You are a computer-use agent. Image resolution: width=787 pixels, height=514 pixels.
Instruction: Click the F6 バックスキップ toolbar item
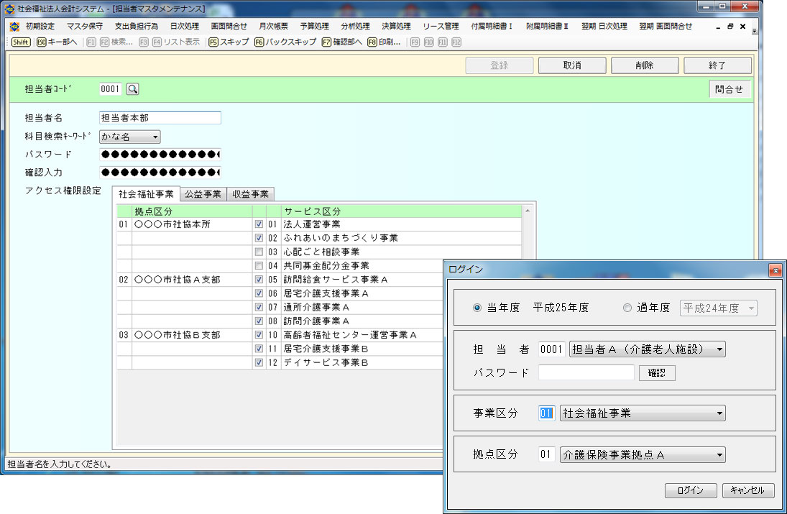point(285,42)
